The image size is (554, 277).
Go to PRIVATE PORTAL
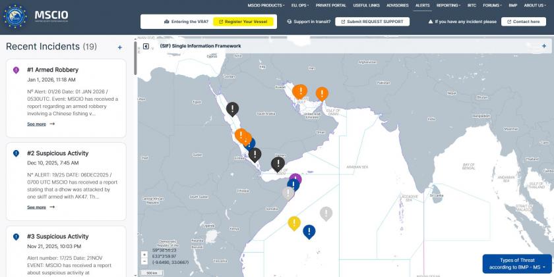point(330,5)
